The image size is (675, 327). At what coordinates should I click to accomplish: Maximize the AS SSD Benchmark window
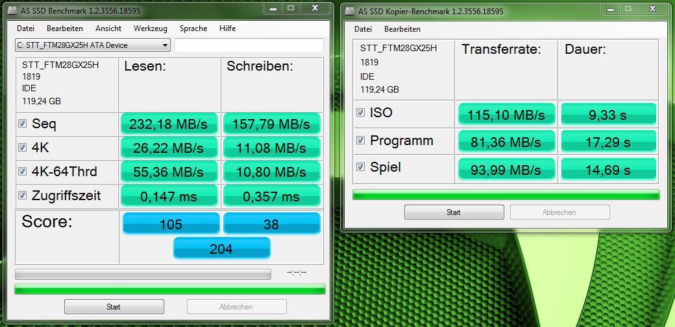pos(291,8)
